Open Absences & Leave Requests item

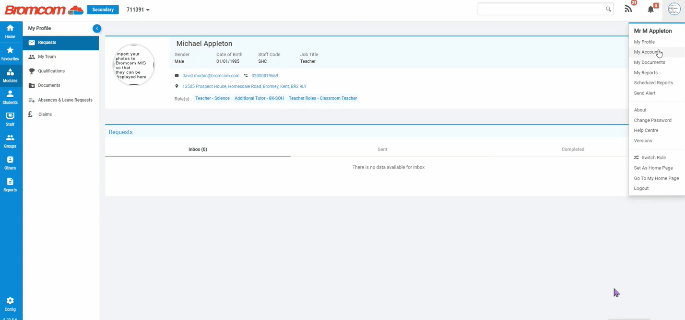tap(65, 100)
